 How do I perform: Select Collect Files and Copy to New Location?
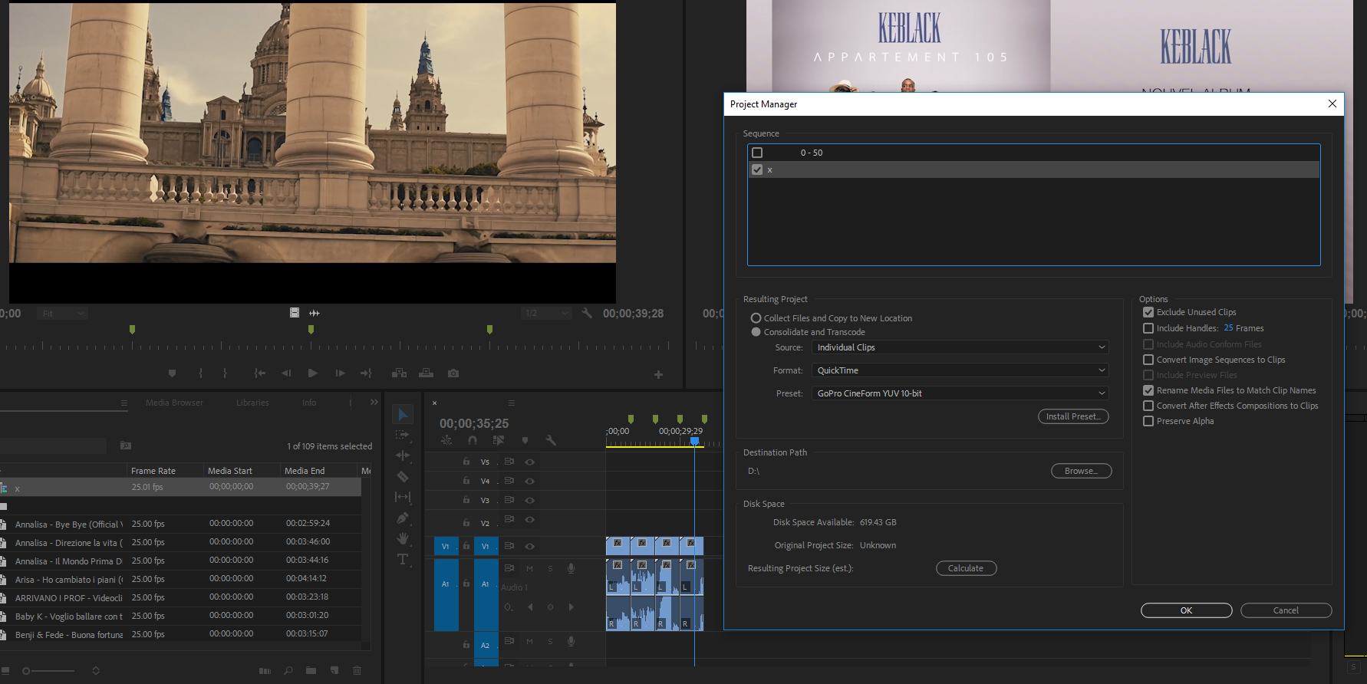756,318
